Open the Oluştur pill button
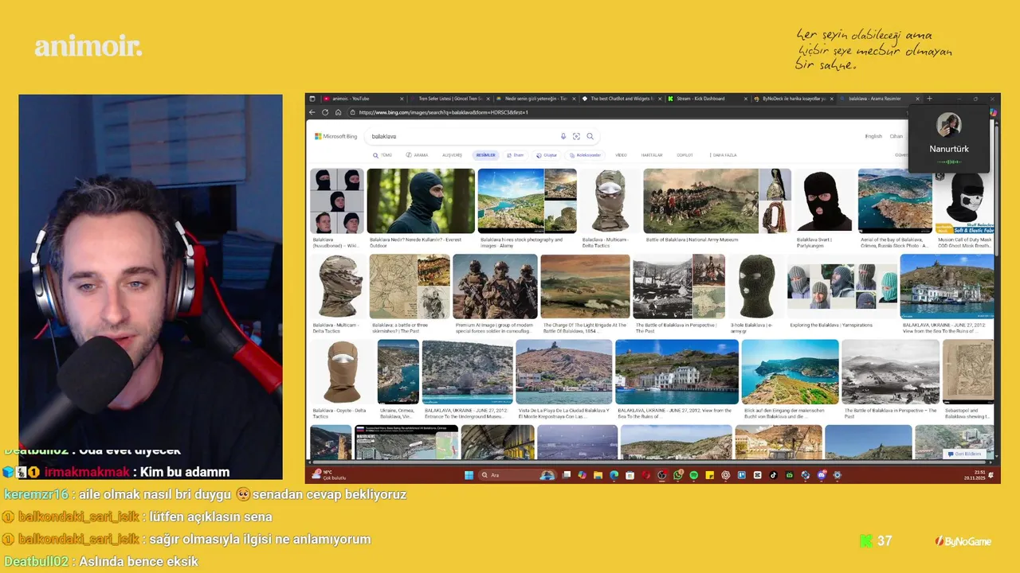 tap(547, 155)
